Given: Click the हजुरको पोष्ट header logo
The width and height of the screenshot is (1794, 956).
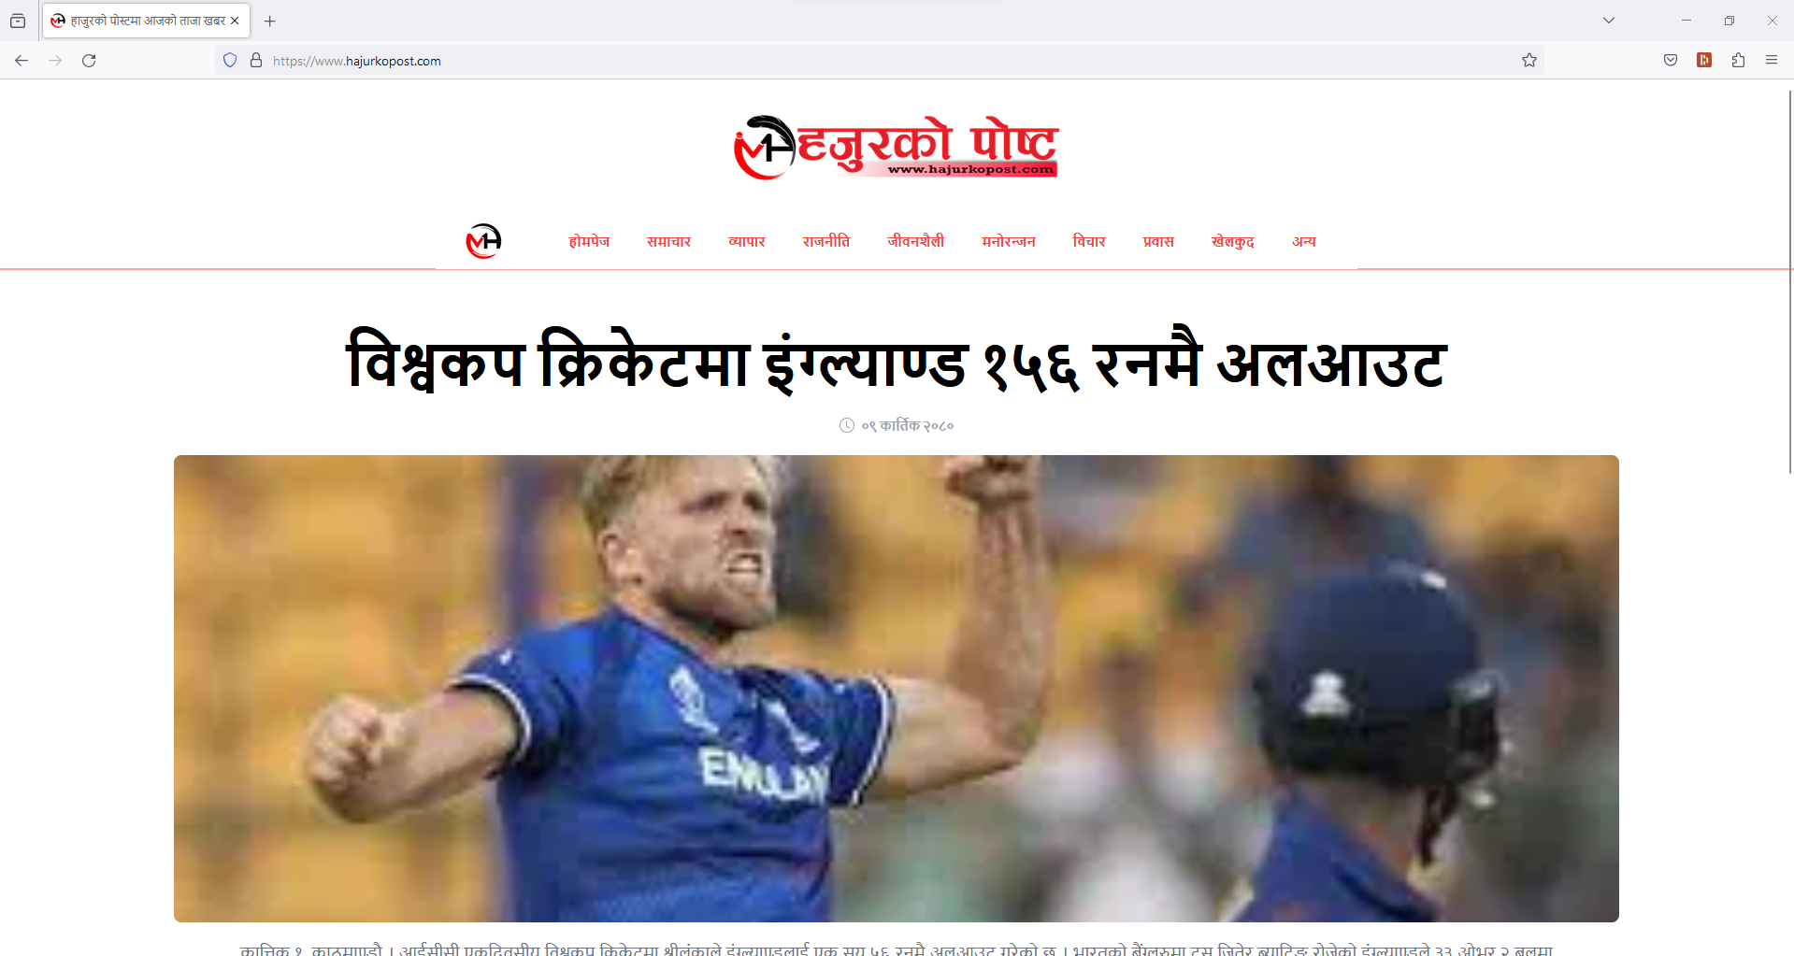Looking at the screenshot, I should 896,147.
